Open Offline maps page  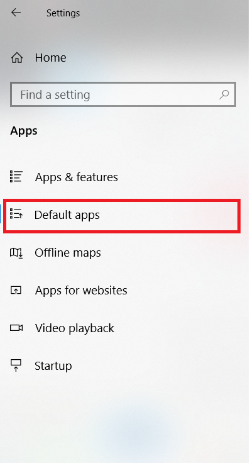pyautogui.click(x=68, y=253)
